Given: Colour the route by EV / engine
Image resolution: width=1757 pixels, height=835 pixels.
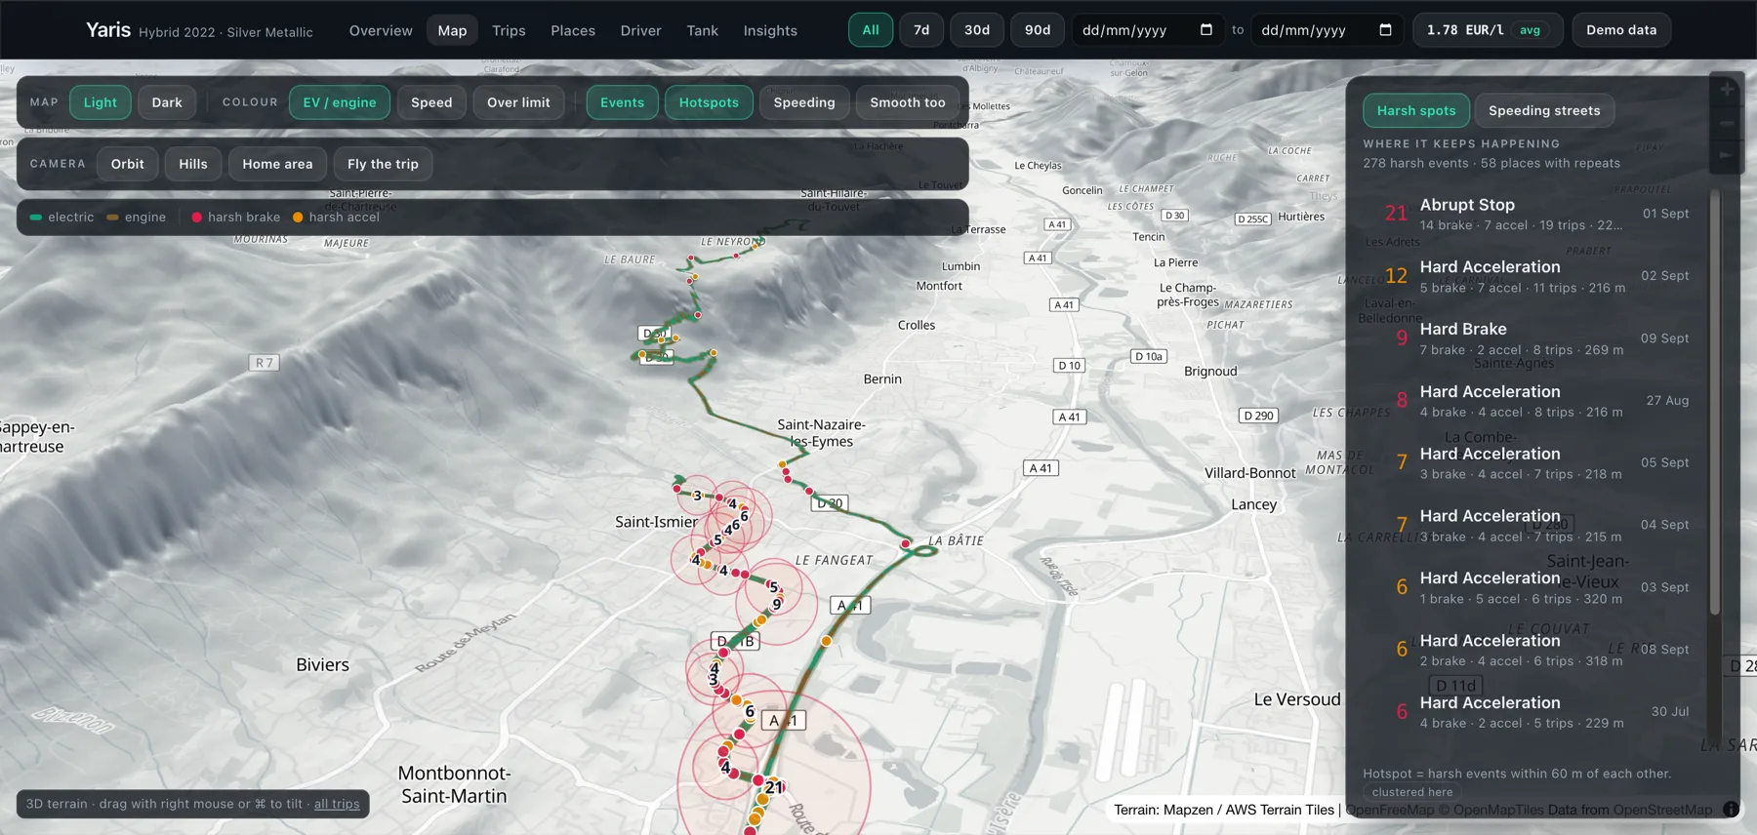Looking at the screenshot, I should 340,102.
